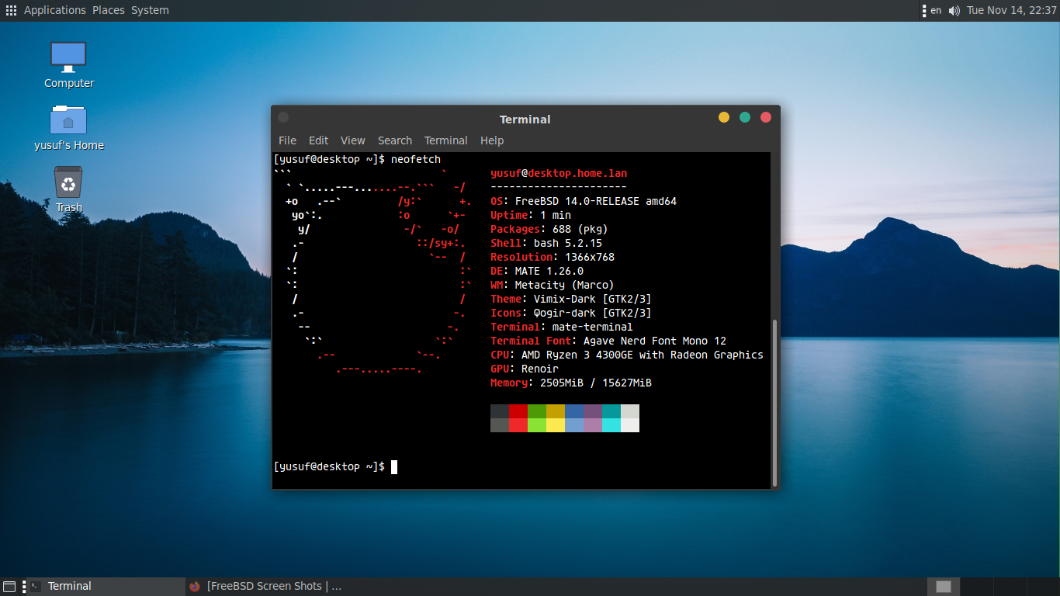Click the green block in neofetch palette top row
The width and height of the screenshot is (1060, 596).
pyautogui.click(x=537, y=411)
